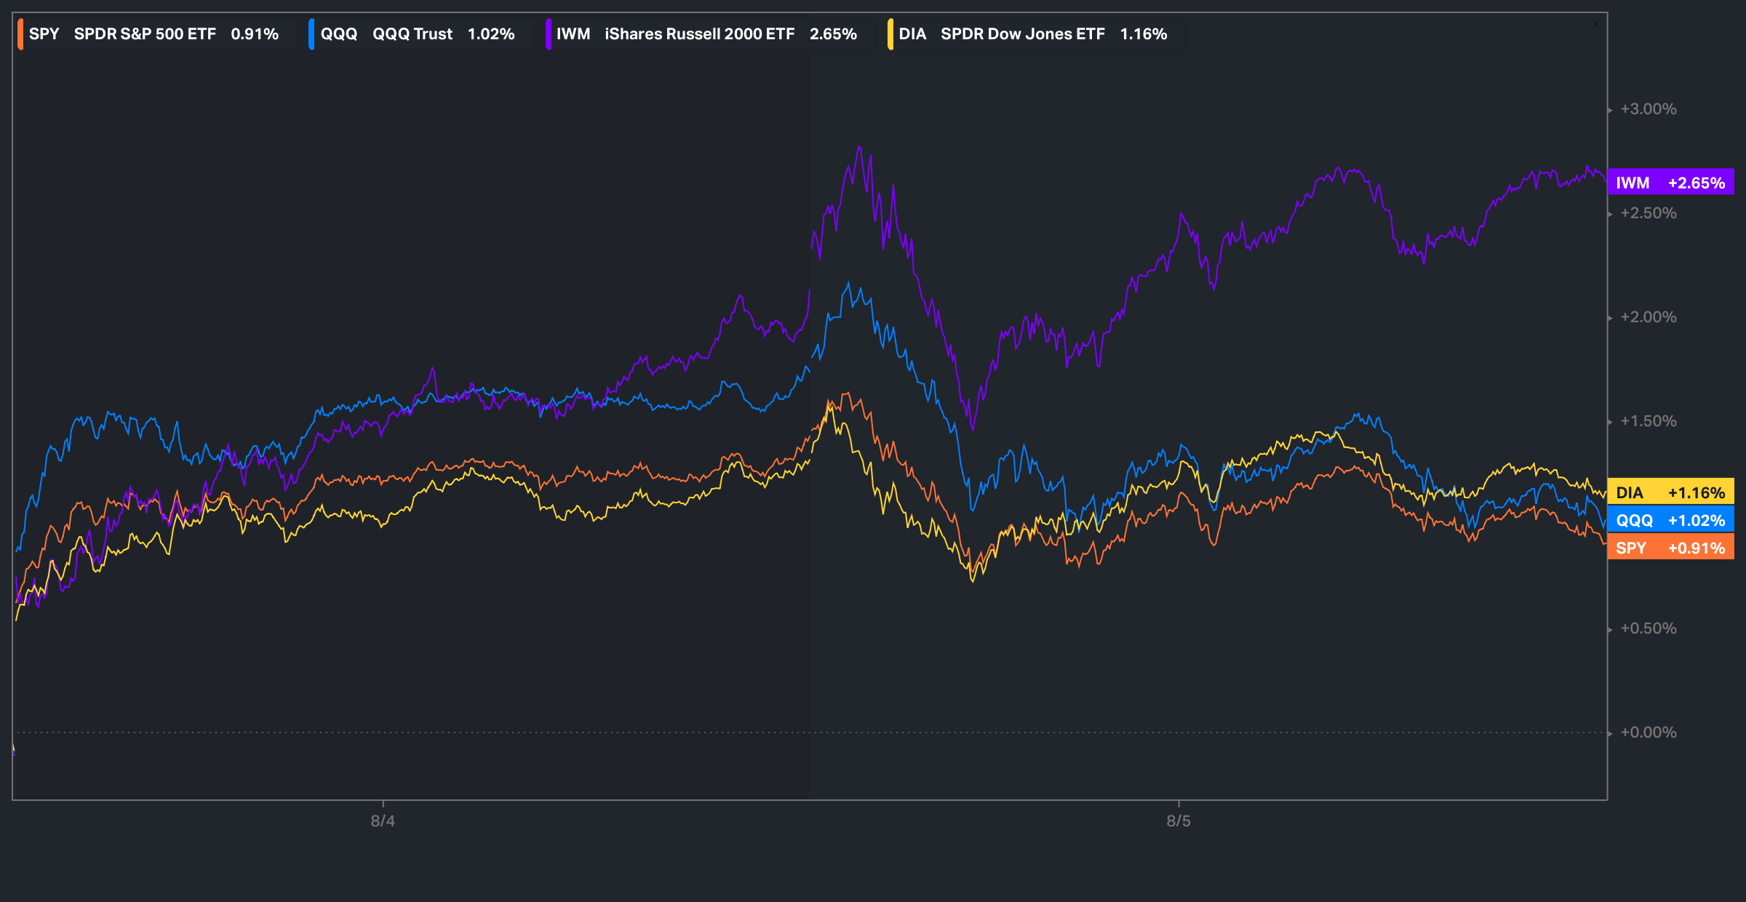Select the SPDR Dow Jones ETF legend entry

(x=1022, y=34)
